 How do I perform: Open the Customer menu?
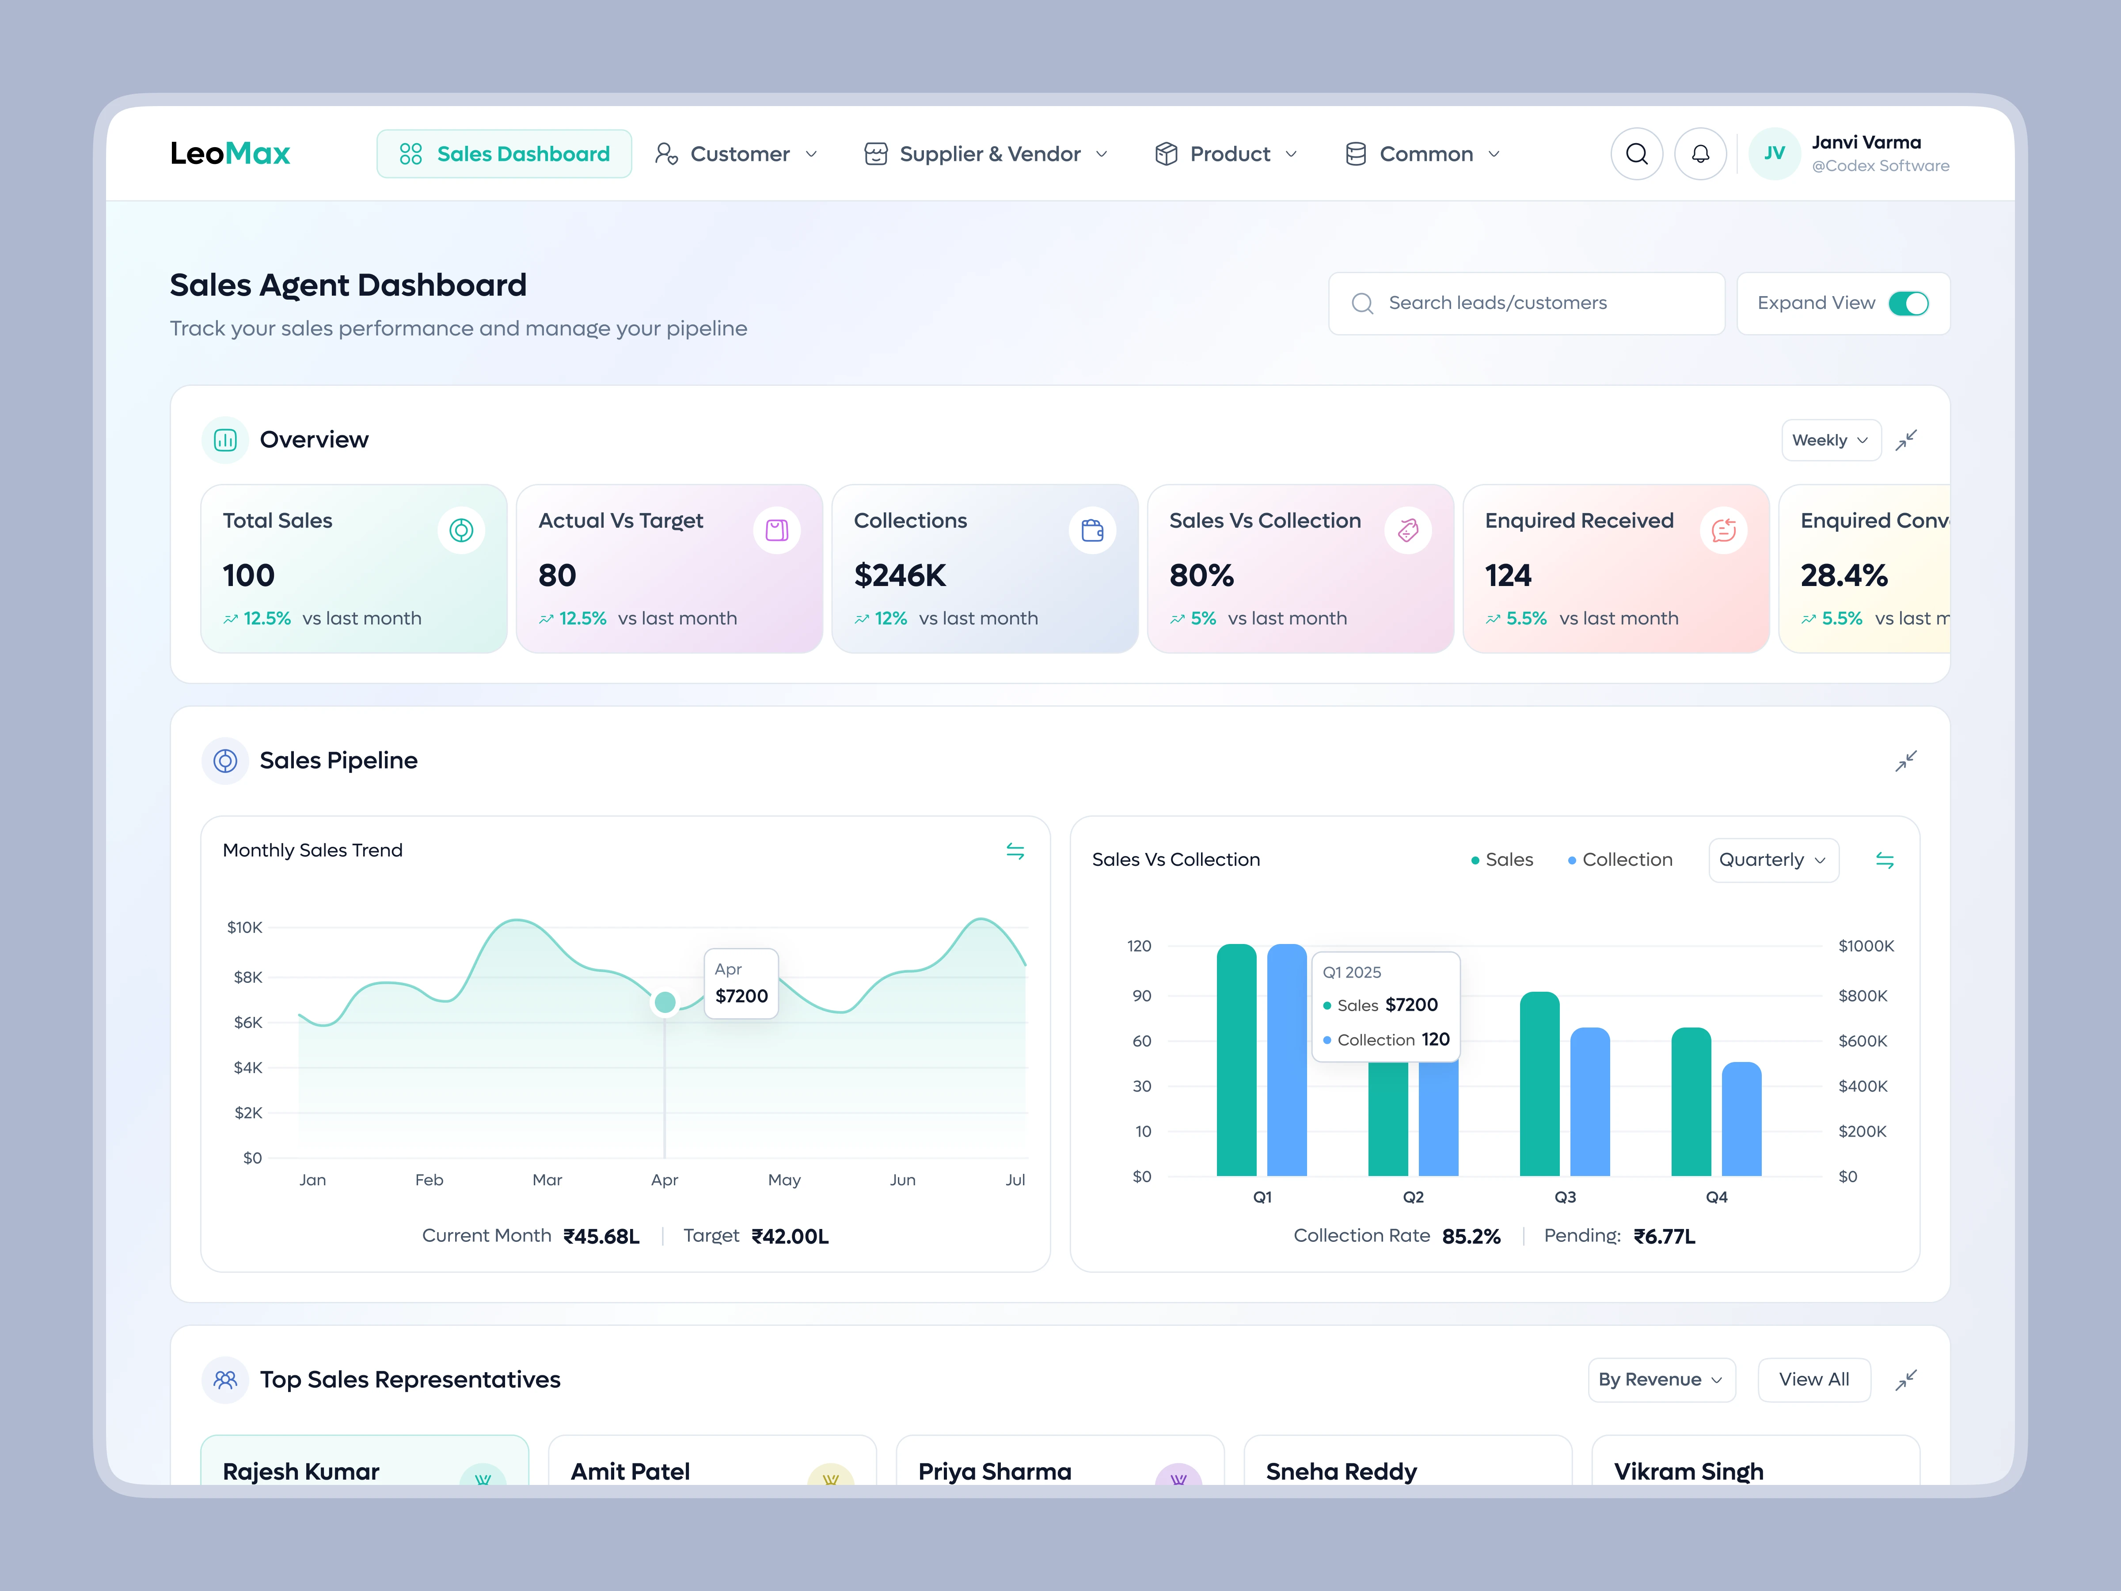(x=737, y=153)
